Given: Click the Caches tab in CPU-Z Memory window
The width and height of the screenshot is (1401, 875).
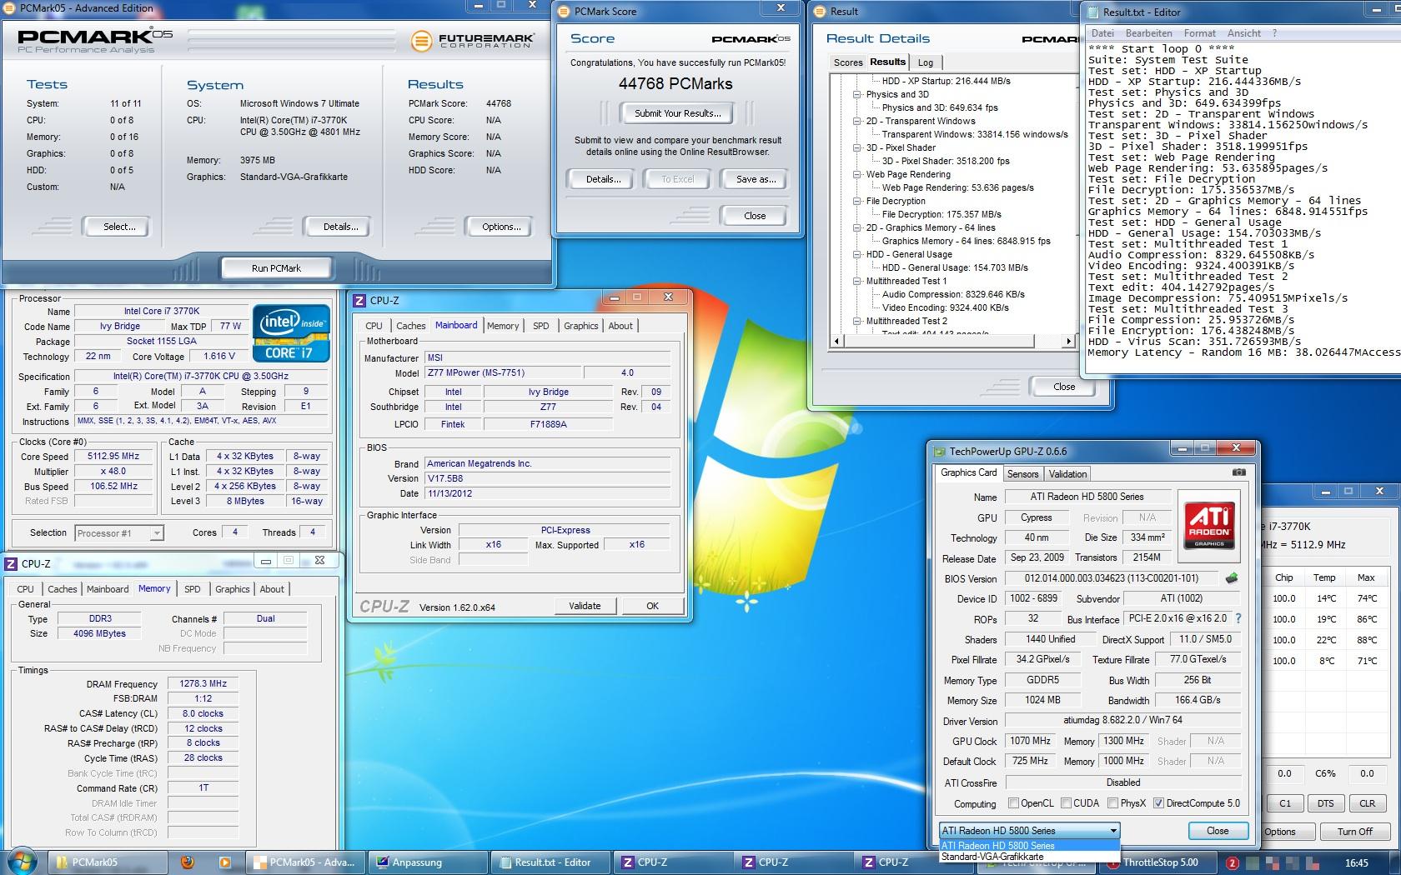Looking at the screenshot, I should pyautogui.click(x=63, y=589).
